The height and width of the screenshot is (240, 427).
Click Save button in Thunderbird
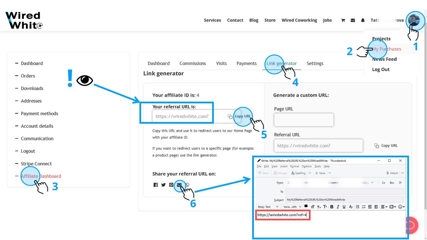coord(320,173)
